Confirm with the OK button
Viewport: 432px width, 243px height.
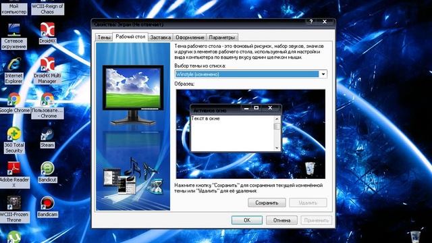point(247,220)
